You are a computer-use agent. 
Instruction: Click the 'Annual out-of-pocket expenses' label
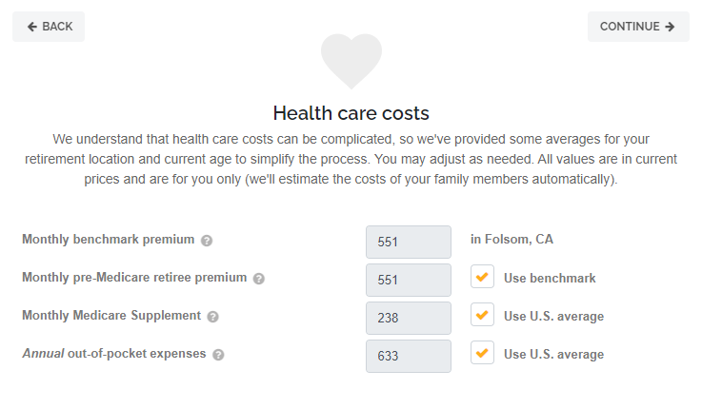[113, 354]
